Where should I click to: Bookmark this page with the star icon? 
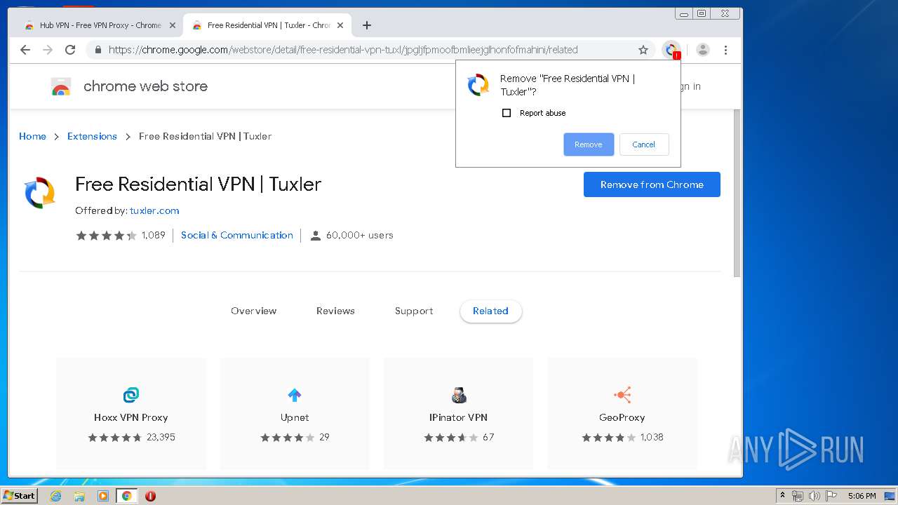point(643,50)
